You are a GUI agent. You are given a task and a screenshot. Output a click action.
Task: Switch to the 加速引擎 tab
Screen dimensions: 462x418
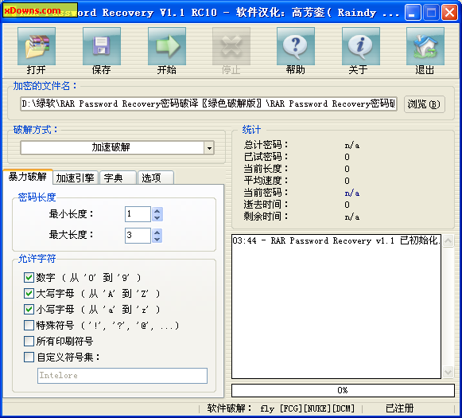click(75, 178)
